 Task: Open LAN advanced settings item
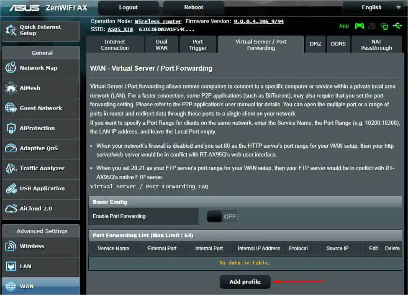pyautogui.click(x=41, y=267)
